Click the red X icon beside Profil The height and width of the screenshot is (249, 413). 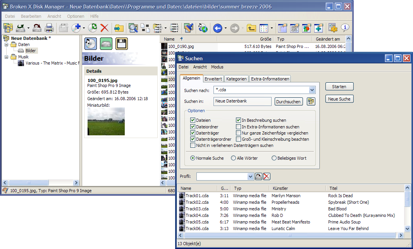[267, 176]
